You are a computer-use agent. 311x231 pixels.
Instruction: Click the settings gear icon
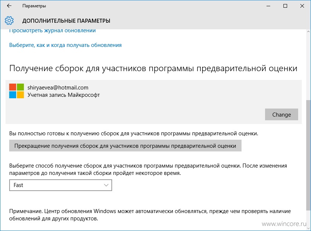click(x=9, y=21)
